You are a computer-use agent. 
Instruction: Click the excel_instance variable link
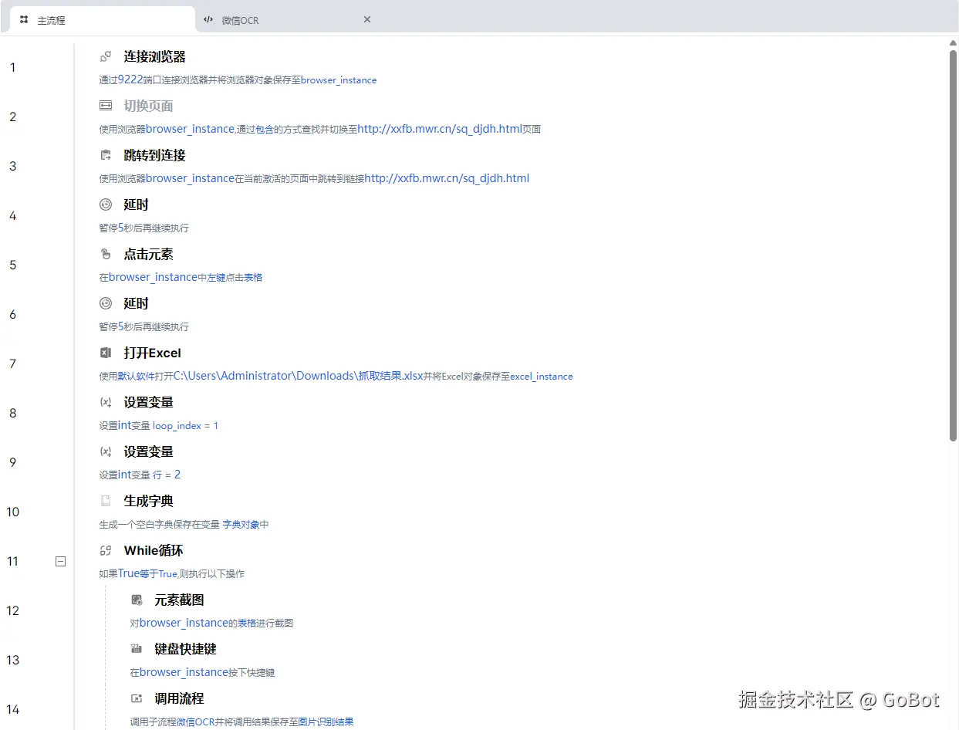(541, 376)
